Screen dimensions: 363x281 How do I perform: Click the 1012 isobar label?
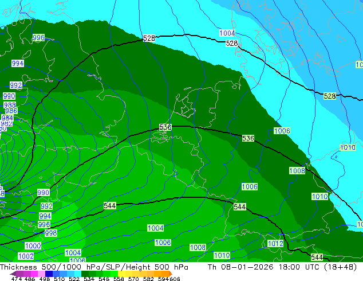pyautogui.click(x=275, y=244)
